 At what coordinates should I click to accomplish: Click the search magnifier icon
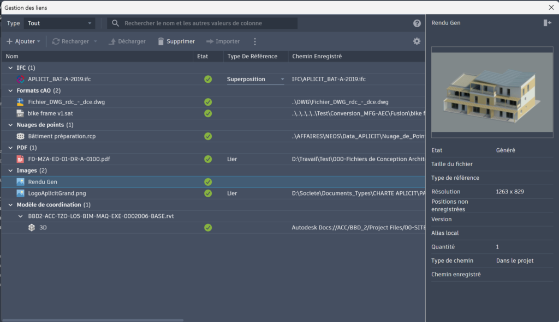(x=115, y=23)
